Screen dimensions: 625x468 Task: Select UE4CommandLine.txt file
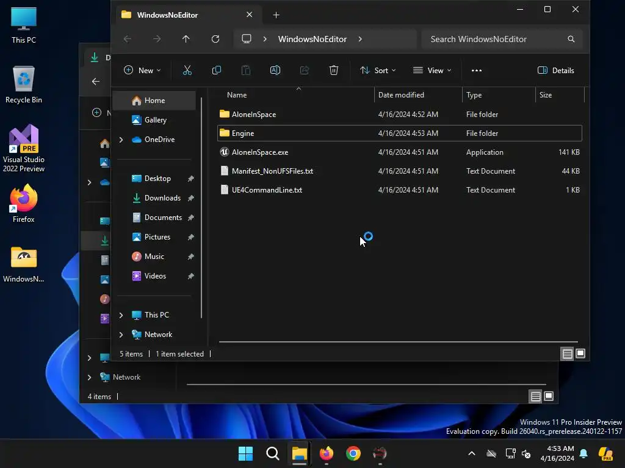pos(400,190)
